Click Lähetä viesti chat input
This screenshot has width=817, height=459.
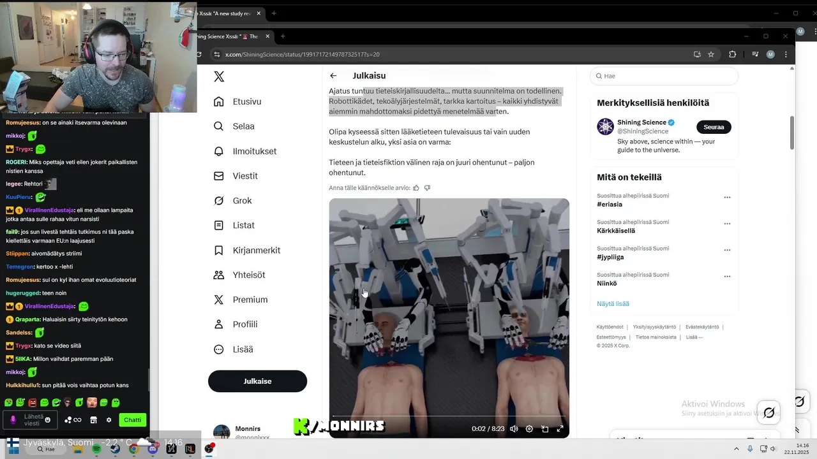pos(29,420)
